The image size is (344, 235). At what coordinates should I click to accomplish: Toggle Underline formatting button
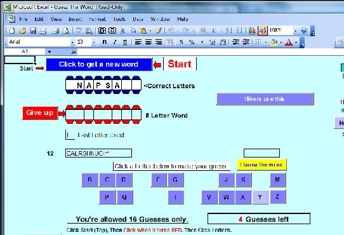(x=125, y=42)
